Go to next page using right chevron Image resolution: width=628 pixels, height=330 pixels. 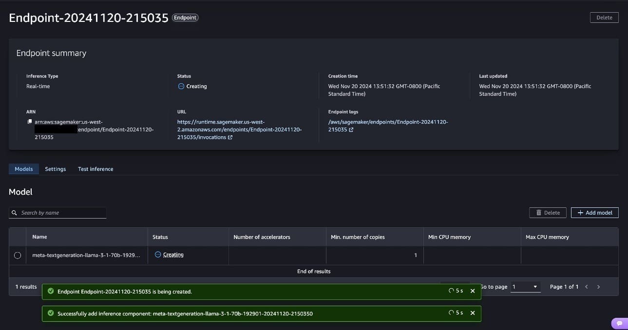[598, 287]
